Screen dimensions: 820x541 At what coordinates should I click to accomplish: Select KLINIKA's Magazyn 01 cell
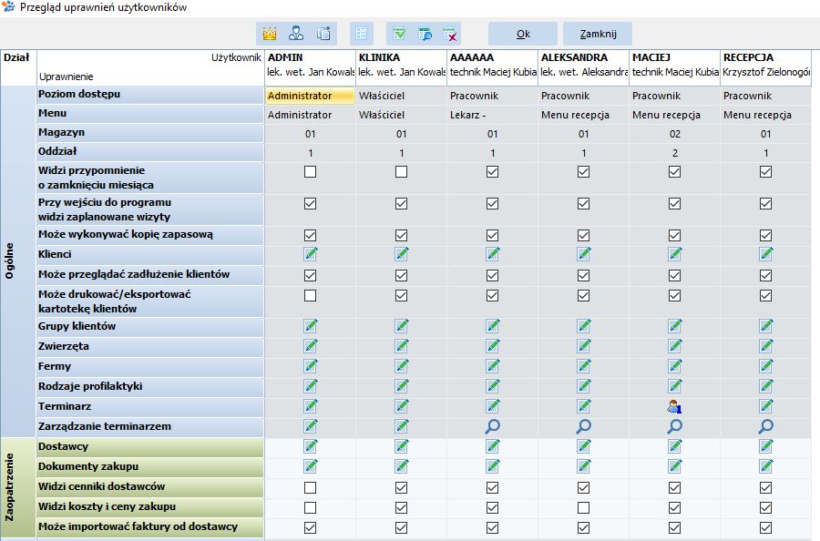(401, 134)
